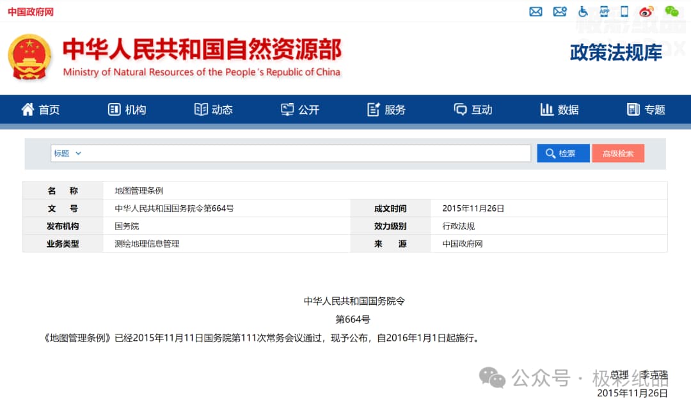Enable the wheelchair accessibility mode icon
The image size is (691, 406).
point(583,12)
